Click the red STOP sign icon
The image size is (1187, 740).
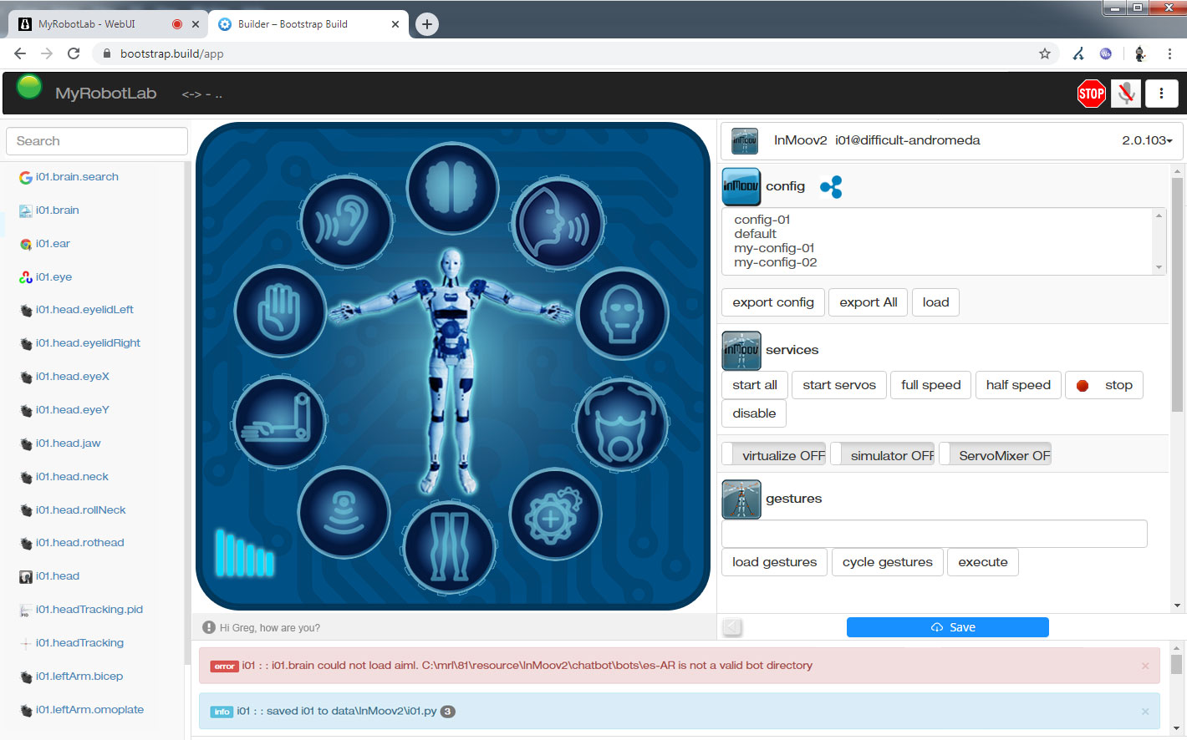(1091, 94)
